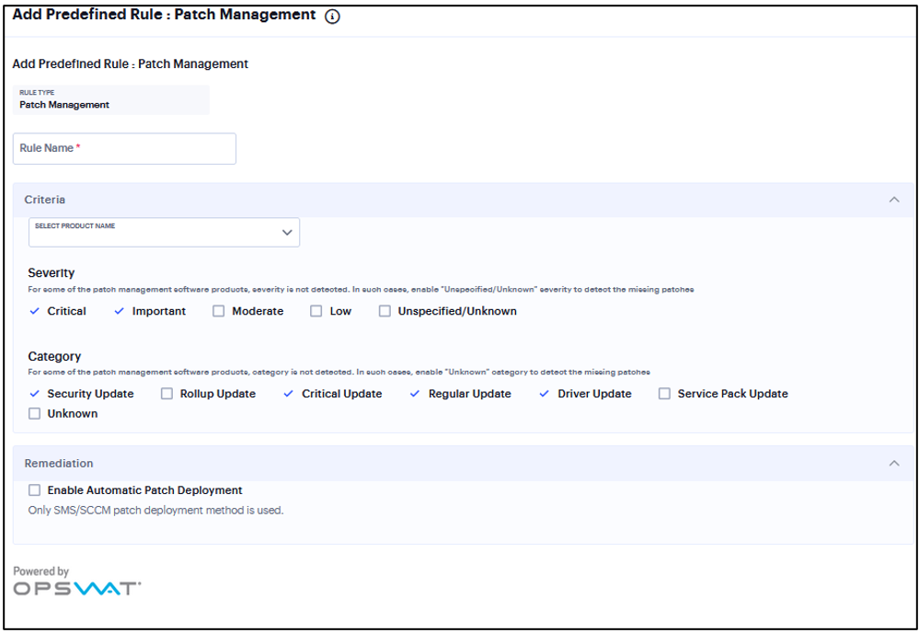919x633 pixels.
Task: Click inside the Rule Name field
Action: pos(124,148)
